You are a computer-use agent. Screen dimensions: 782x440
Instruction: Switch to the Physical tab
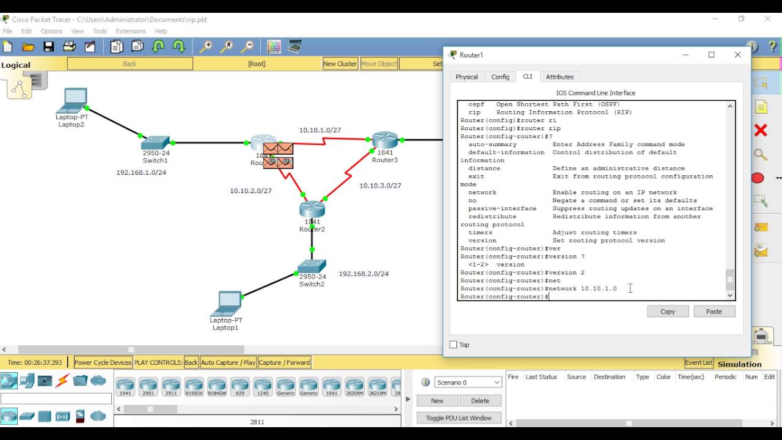[467, 77]
